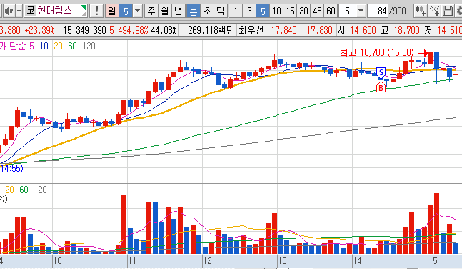
Task: Select the 분 (minute) chart
Action: click(x=194, y=11)
